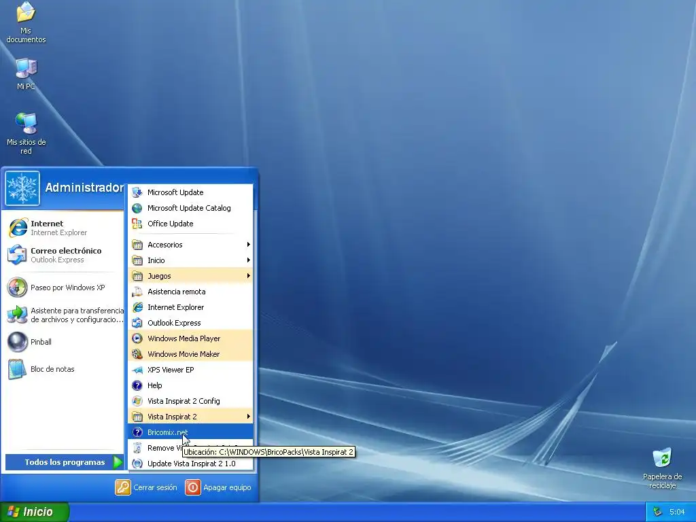Open Bloc de notas icon
The image size is (696, 522).
18,369
